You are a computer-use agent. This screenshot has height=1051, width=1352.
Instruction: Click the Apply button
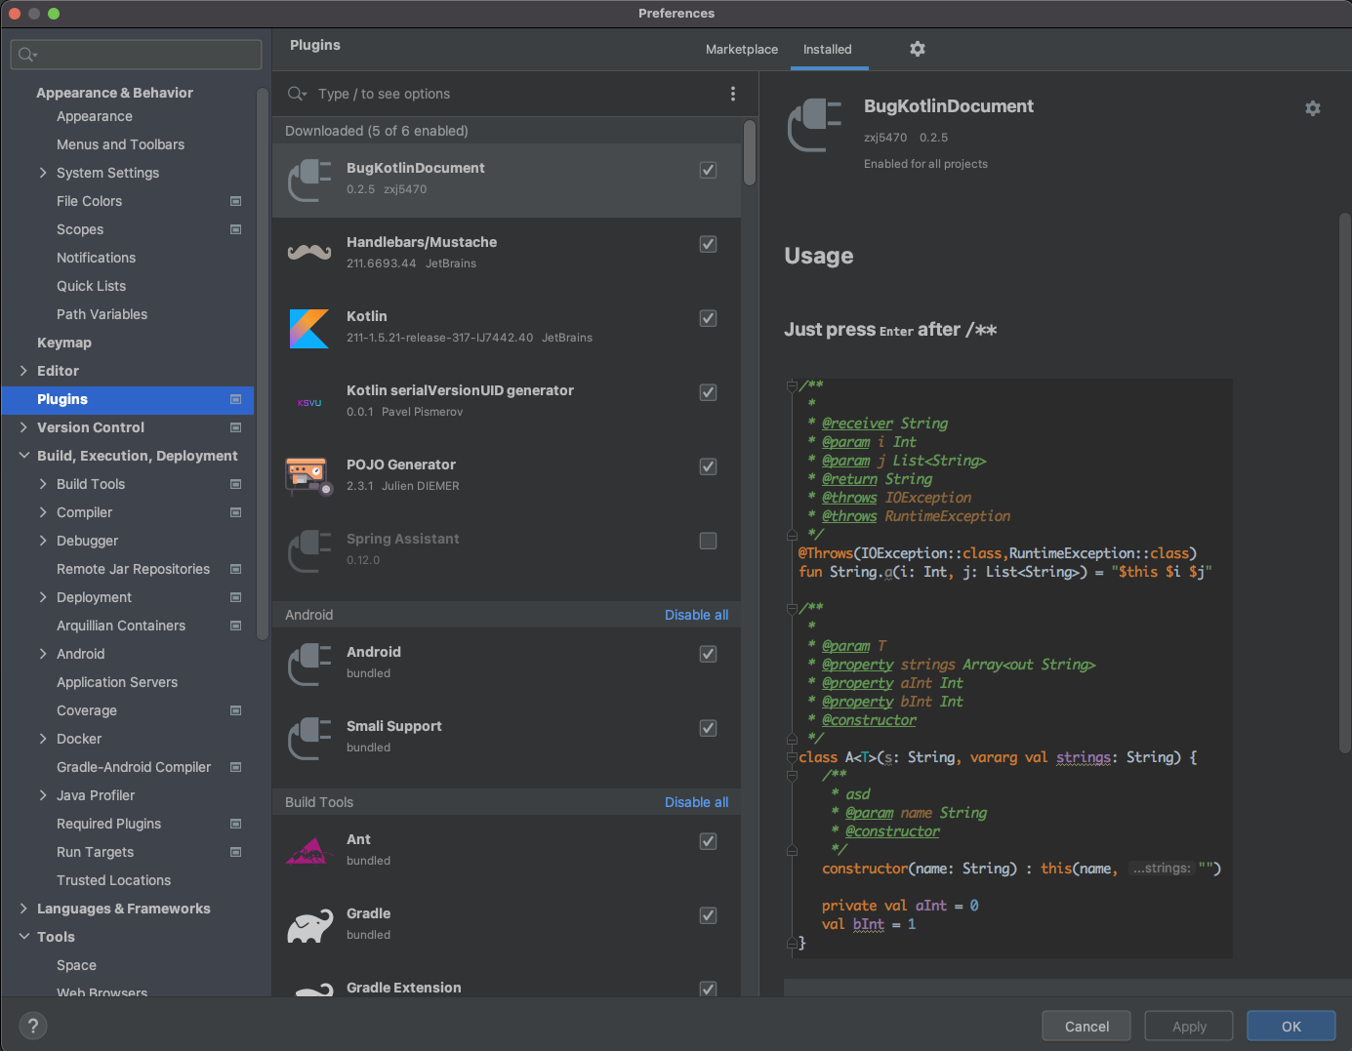(1189, 1027)
